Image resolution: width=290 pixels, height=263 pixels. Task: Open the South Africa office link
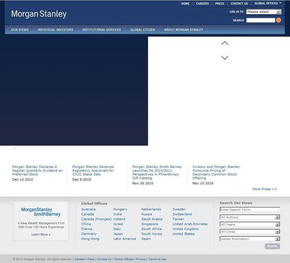coord(152,229)
